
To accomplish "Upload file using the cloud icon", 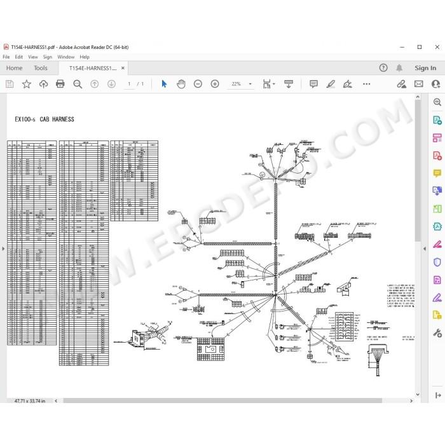I will tap(43, 84).
